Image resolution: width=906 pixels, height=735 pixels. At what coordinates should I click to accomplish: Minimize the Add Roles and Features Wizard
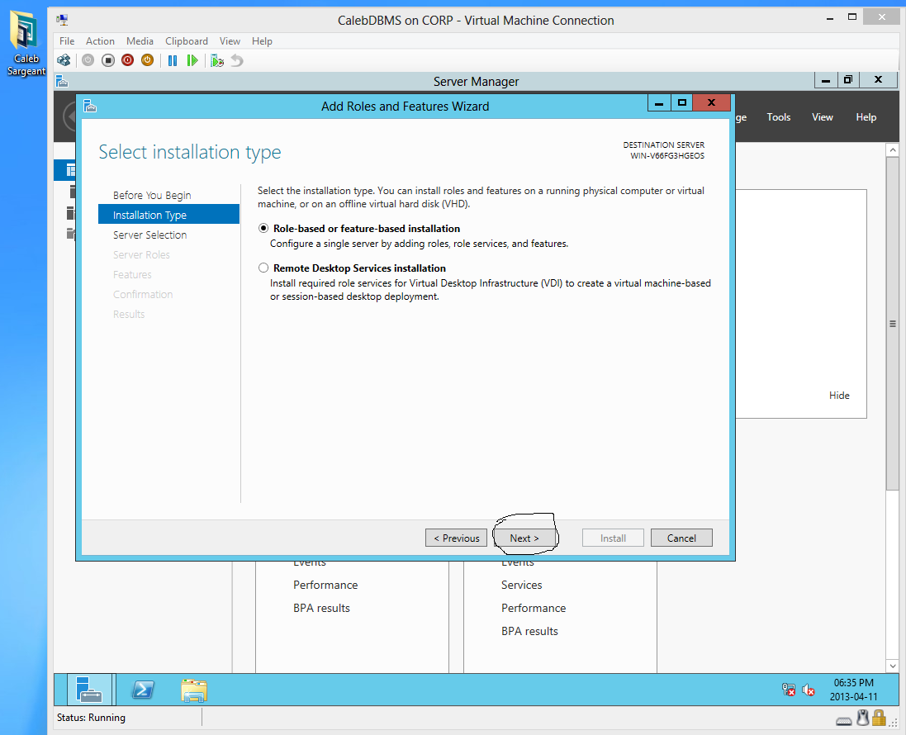(659, 103)
